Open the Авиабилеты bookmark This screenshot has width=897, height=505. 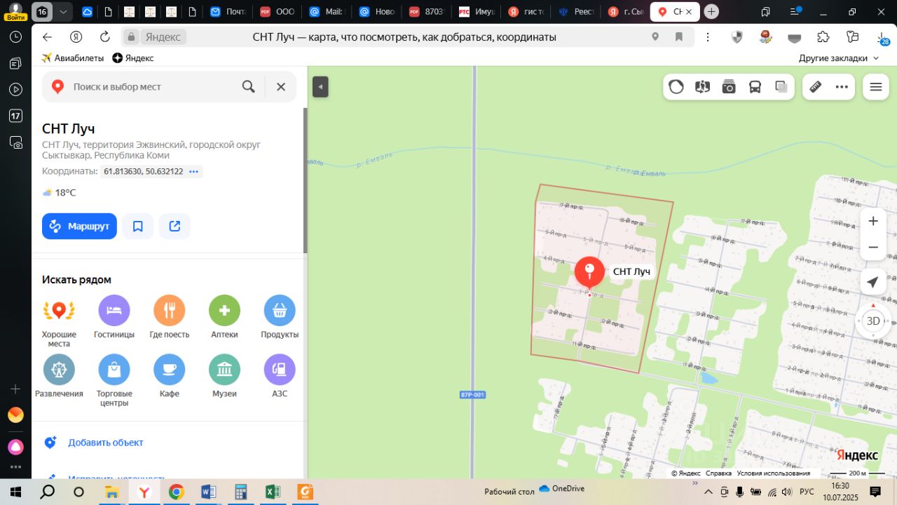tap(73, 58)
